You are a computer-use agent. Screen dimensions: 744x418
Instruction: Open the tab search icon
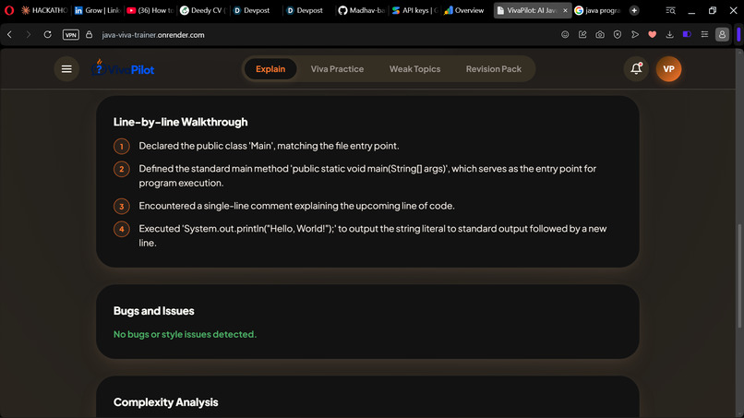(x=670, y=10)
